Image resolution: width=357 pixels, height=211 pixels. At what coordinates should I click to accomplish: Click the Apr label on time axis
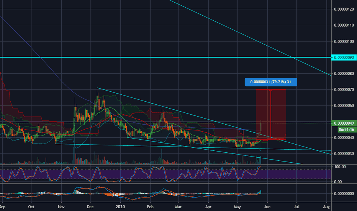pos(208,207)
